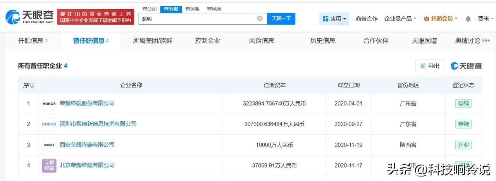This screenshot has height=181, width=496.
Task: Click the date 2020-04-01
Action: click(348, 103)
